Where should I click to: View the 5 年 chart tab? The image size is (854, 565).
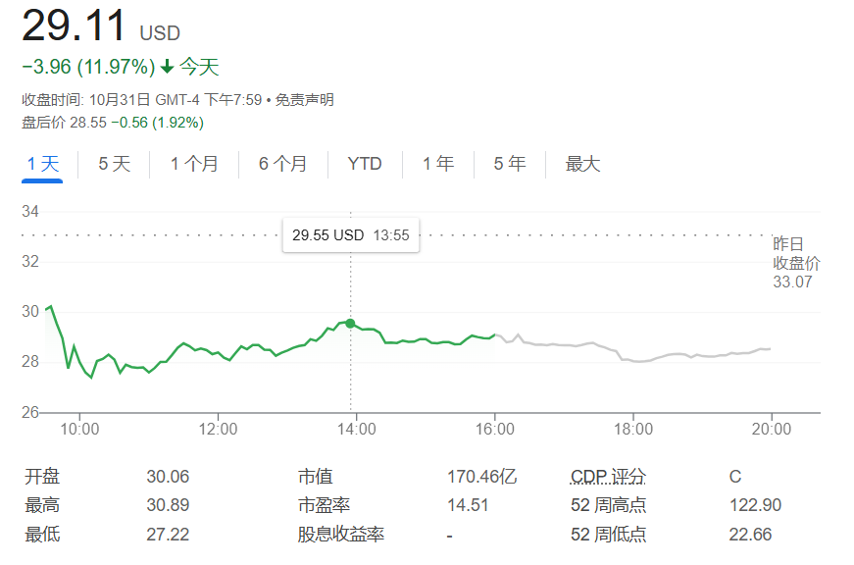coord(510,164)
